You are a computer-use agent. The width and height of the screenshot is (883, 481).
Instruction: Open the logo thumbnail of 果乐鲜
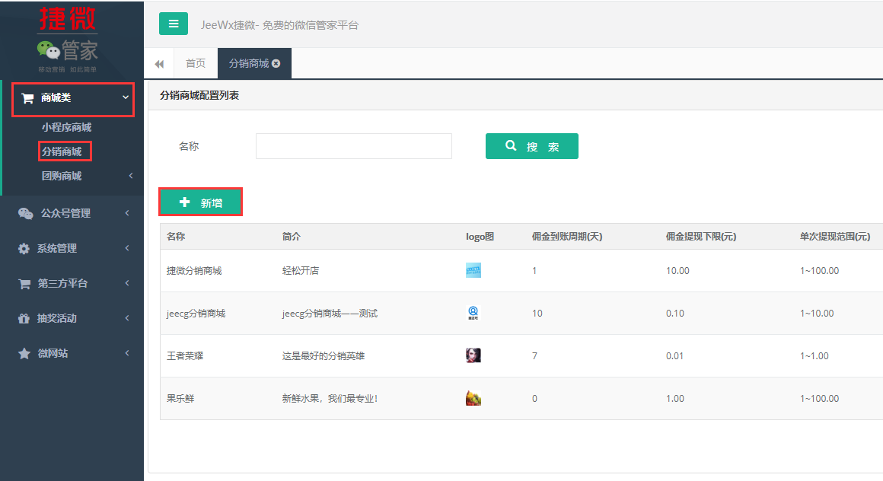473,398
